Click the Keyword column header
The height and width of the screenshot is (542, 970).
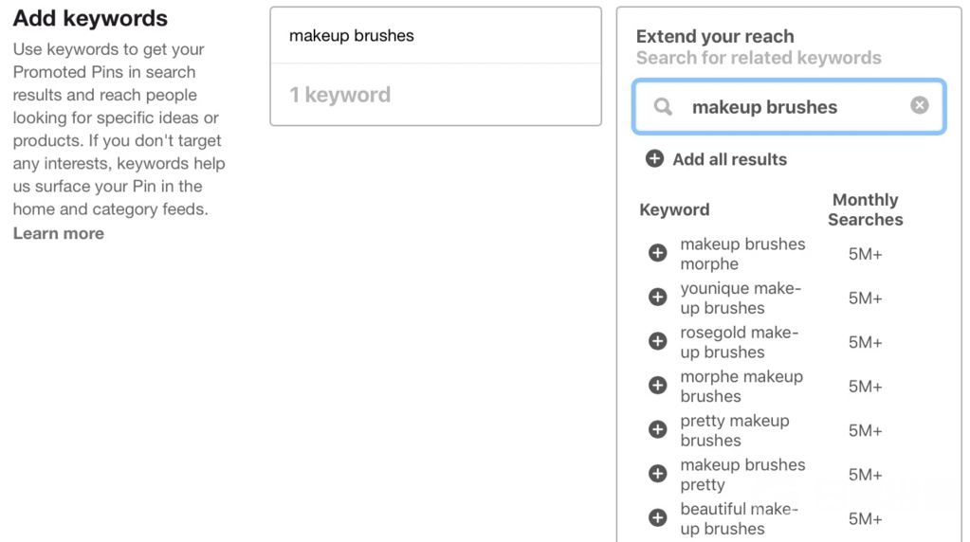click(x=674, y=209)
